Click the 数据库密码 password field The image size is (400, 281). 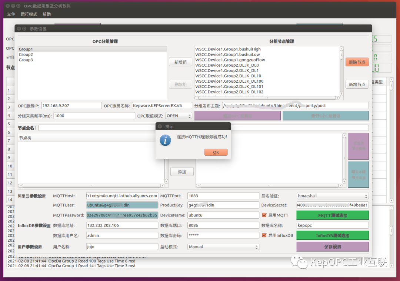(223, 235)
